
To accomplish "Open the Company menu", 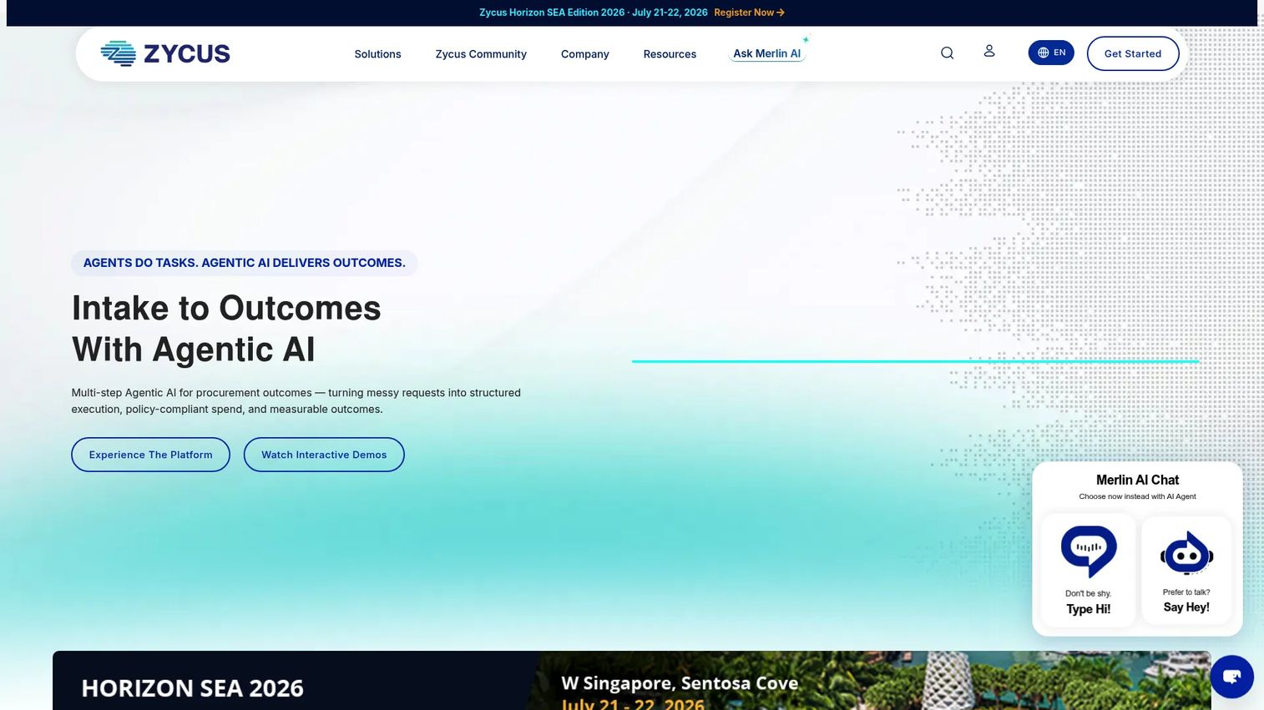I will pos(585,54).
